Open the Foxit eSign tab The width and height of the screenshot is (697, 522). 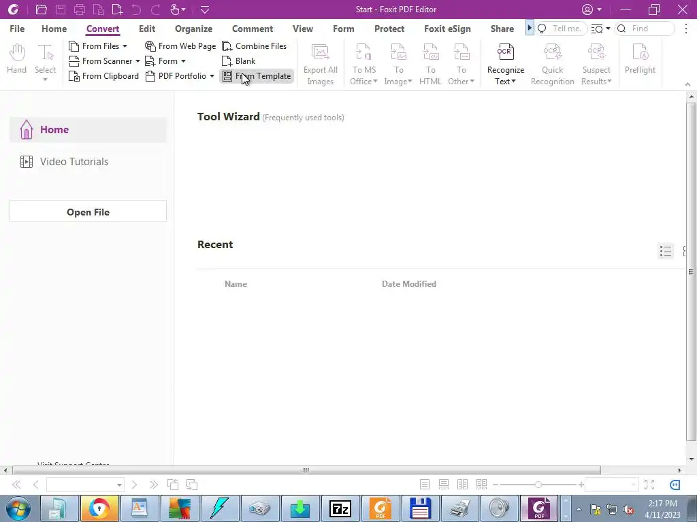coord(447,29)
